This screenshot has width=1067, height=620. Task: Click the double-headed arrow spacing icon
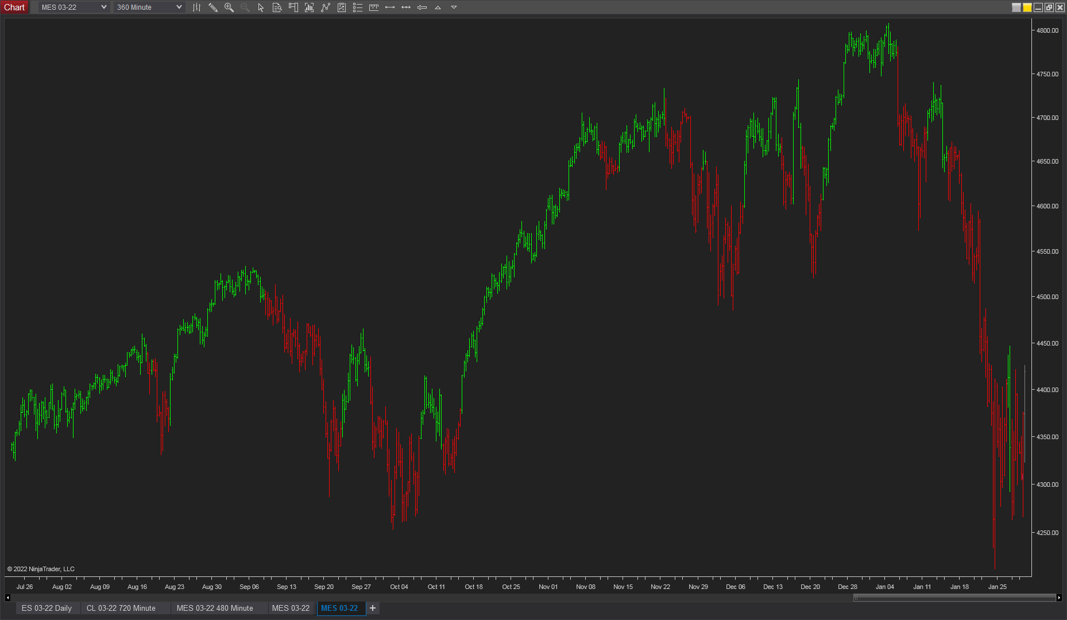(405, 7)
